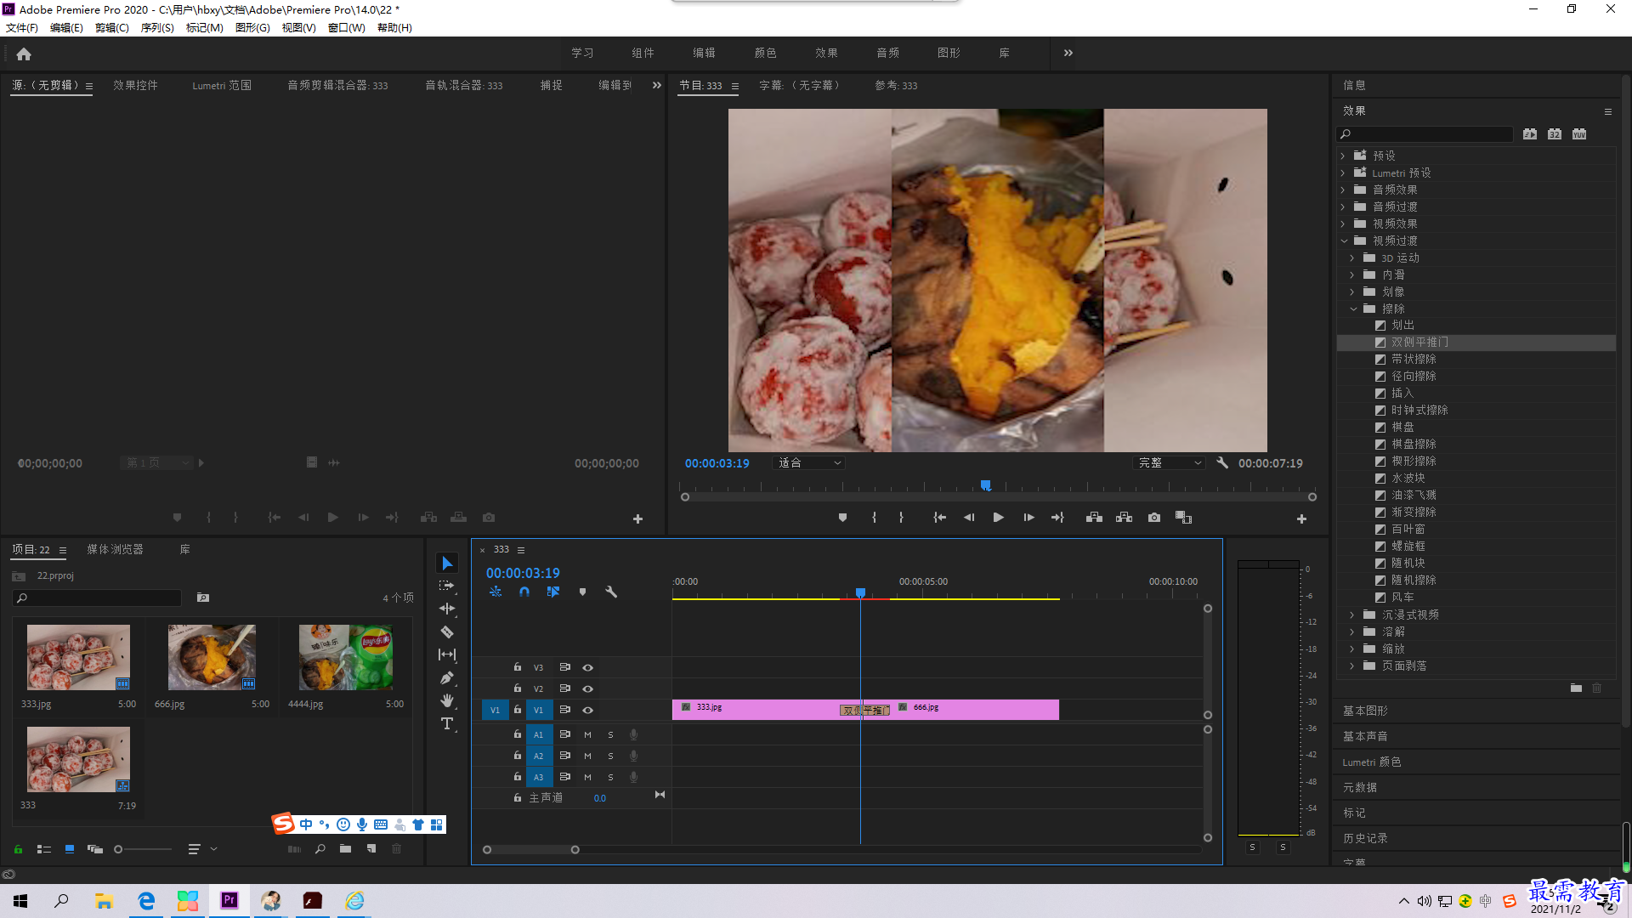Click 32-bit color effects filter icon

[x=1555, y=134]
